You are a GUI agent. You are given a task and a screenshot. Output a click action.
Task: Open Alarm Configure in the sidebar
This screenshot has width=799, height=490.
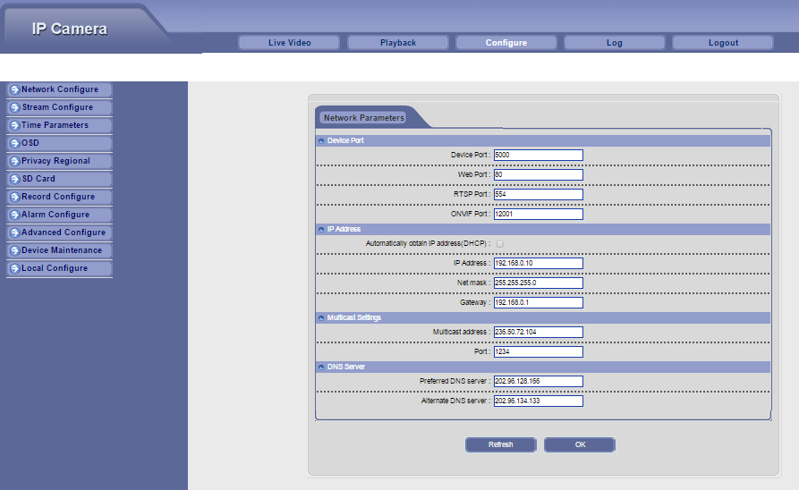tap(59, 215)
